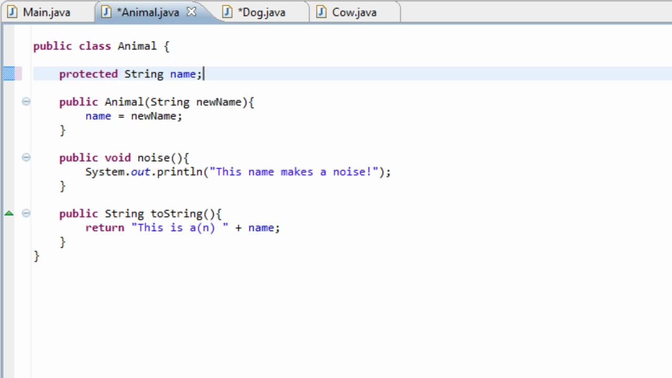Click the Java file icon on Animal.java tab
672x378 pixels.
pyautogui.click(x=107, y=12)
